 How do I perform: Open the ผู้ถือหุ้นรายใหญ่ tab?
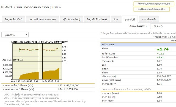click(71, 19)
